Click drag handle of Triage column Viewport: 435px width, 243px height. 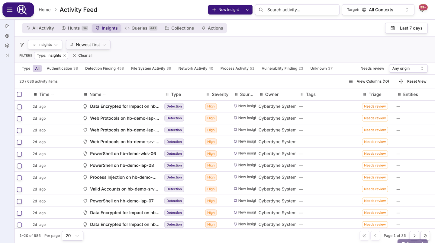pyautogui.click(x=365, y=94)
